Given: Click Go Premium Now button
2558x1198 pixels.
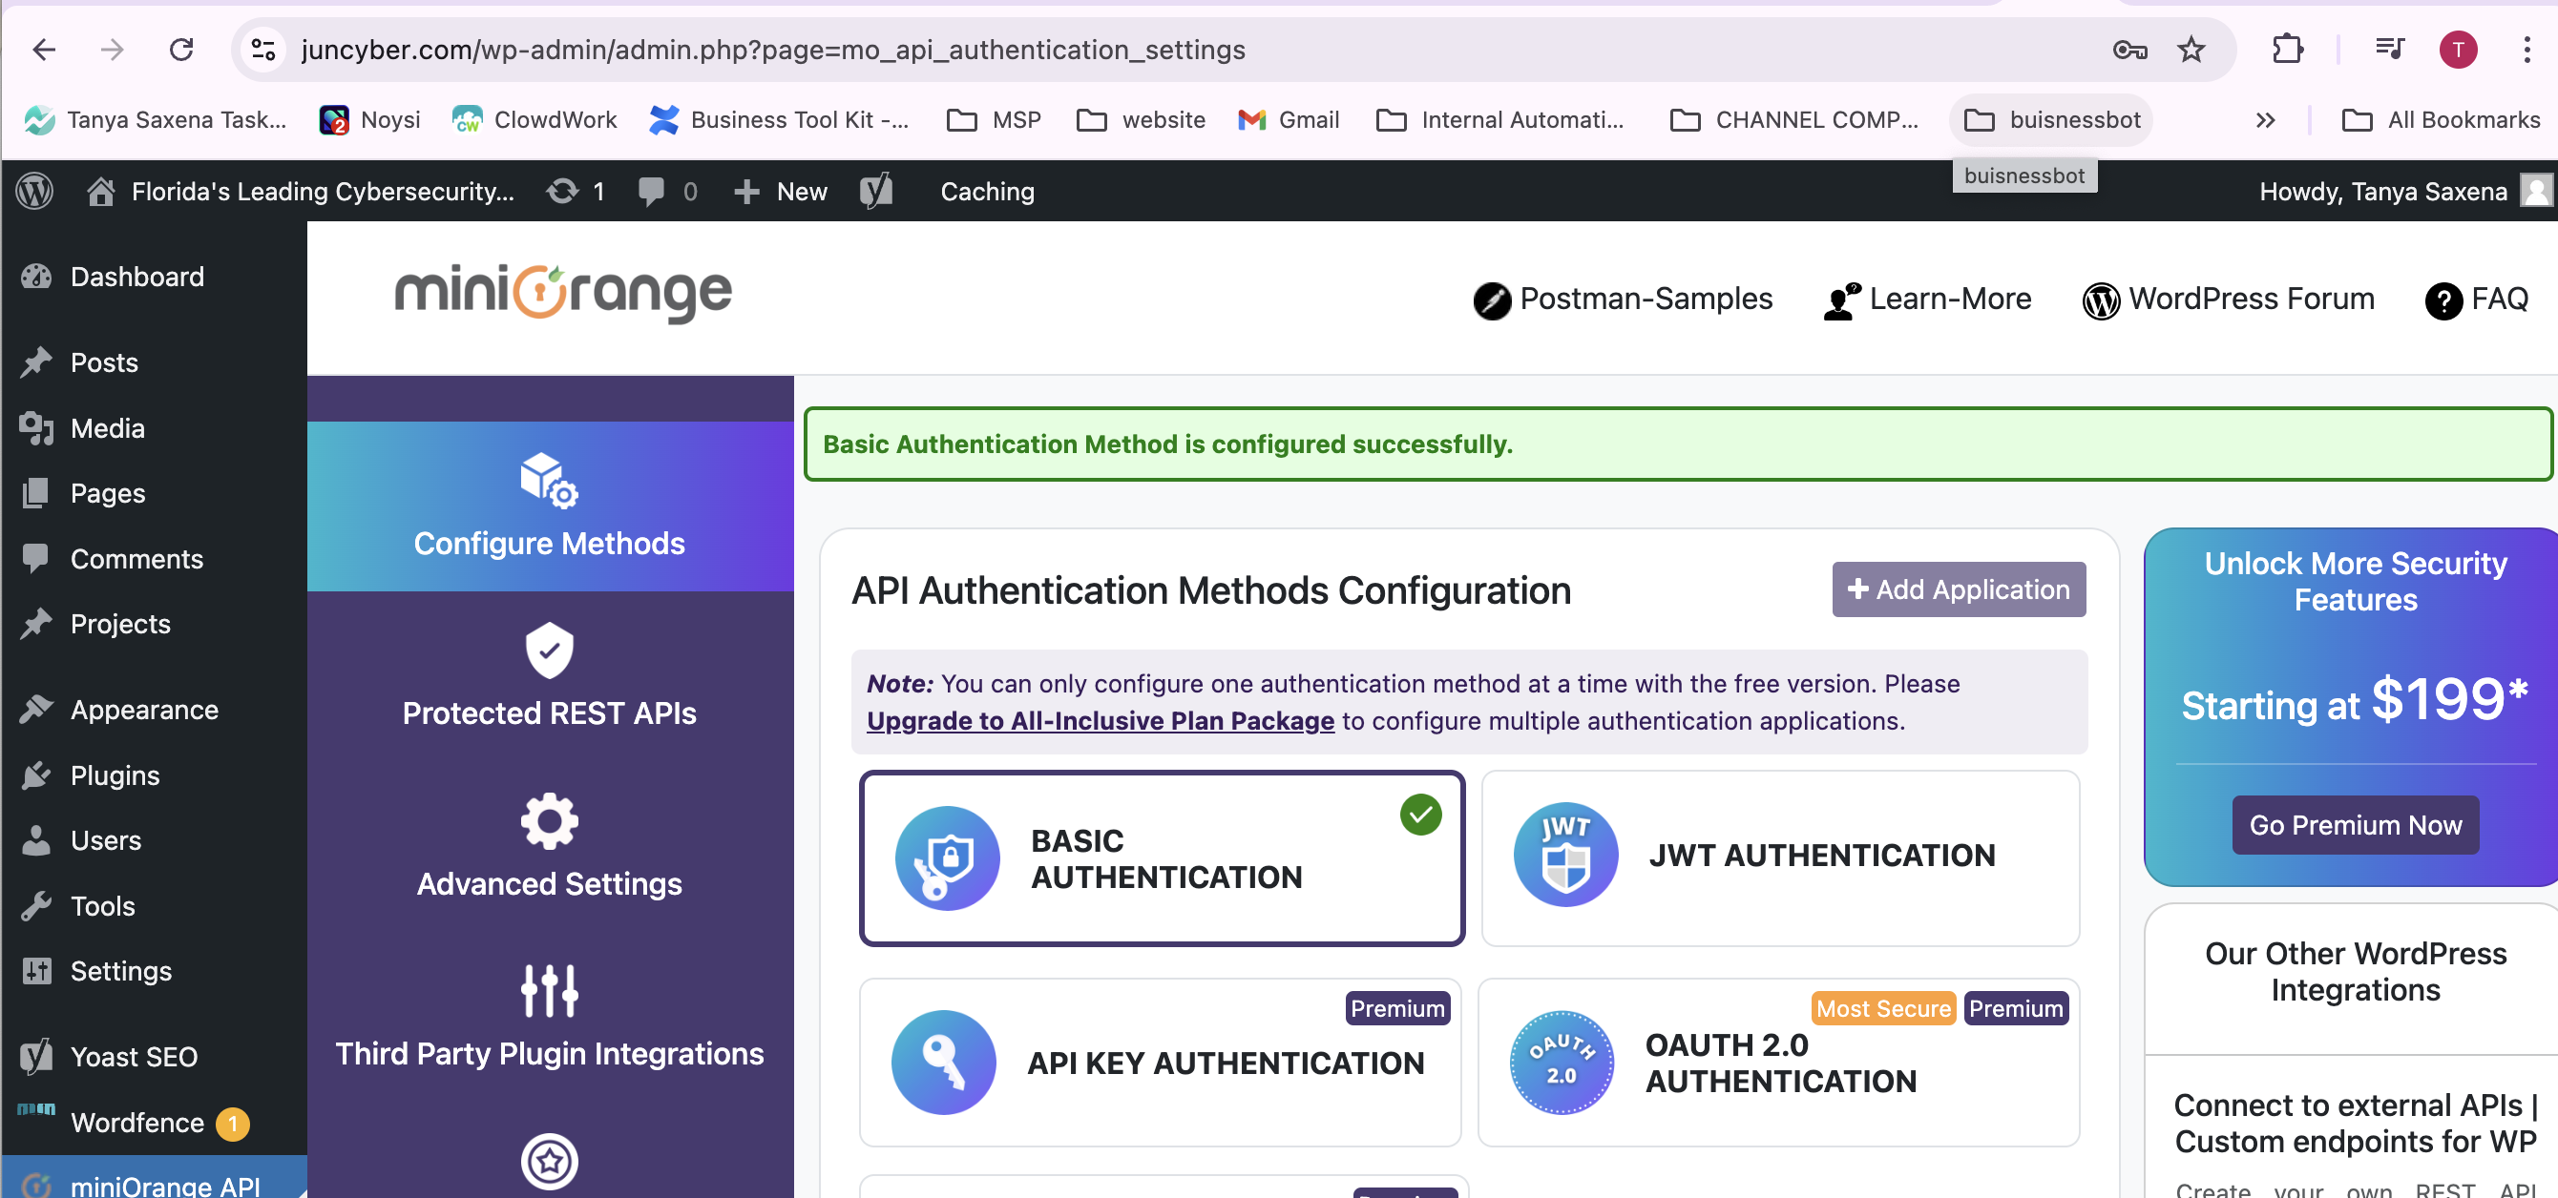Looking at the screenshot, I should click(x=2356, y=825).
